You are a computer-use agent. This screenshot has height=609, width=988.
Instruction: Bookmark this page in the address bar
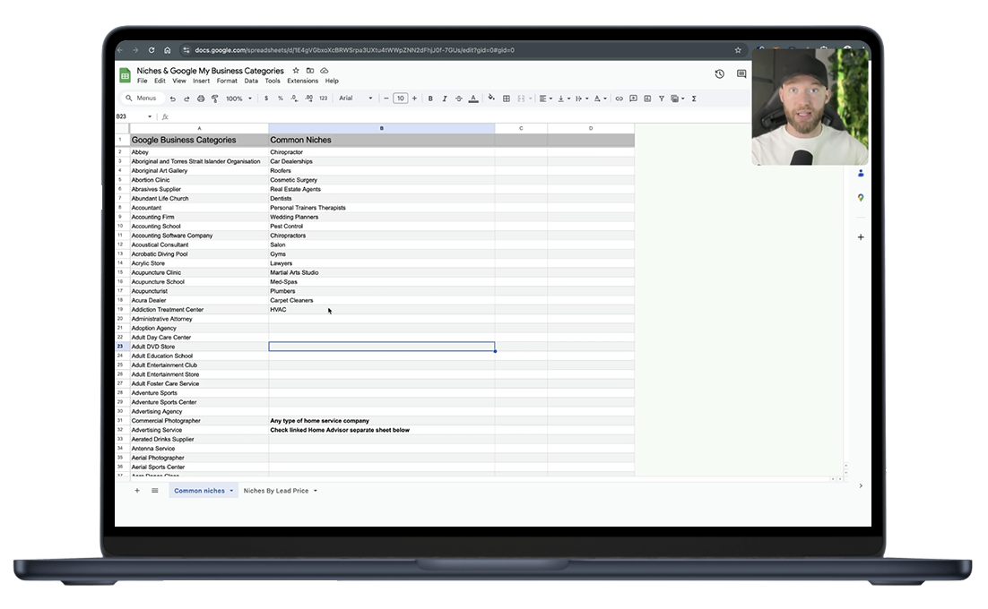pyautogui.click(x=738, y=49)
